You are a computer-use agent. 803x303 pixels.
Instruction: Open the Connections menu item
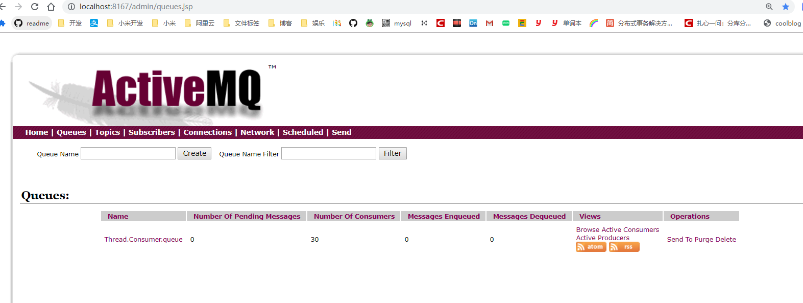click(208, 132)
